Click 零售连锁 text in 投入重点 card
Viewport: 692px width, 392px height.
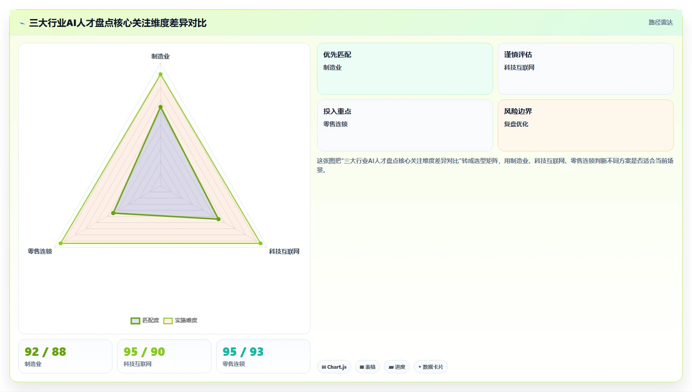pyautogui.click(x=336, y=124)
